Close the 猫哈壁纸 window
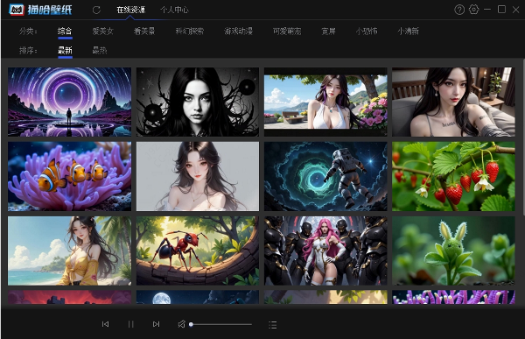Viewport: 525px width, 339px height. [x=515, y=10]
